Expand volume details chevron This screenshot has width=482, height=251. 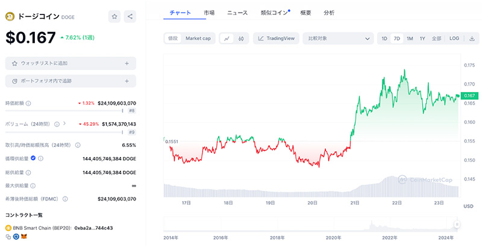tap(64, 123)
